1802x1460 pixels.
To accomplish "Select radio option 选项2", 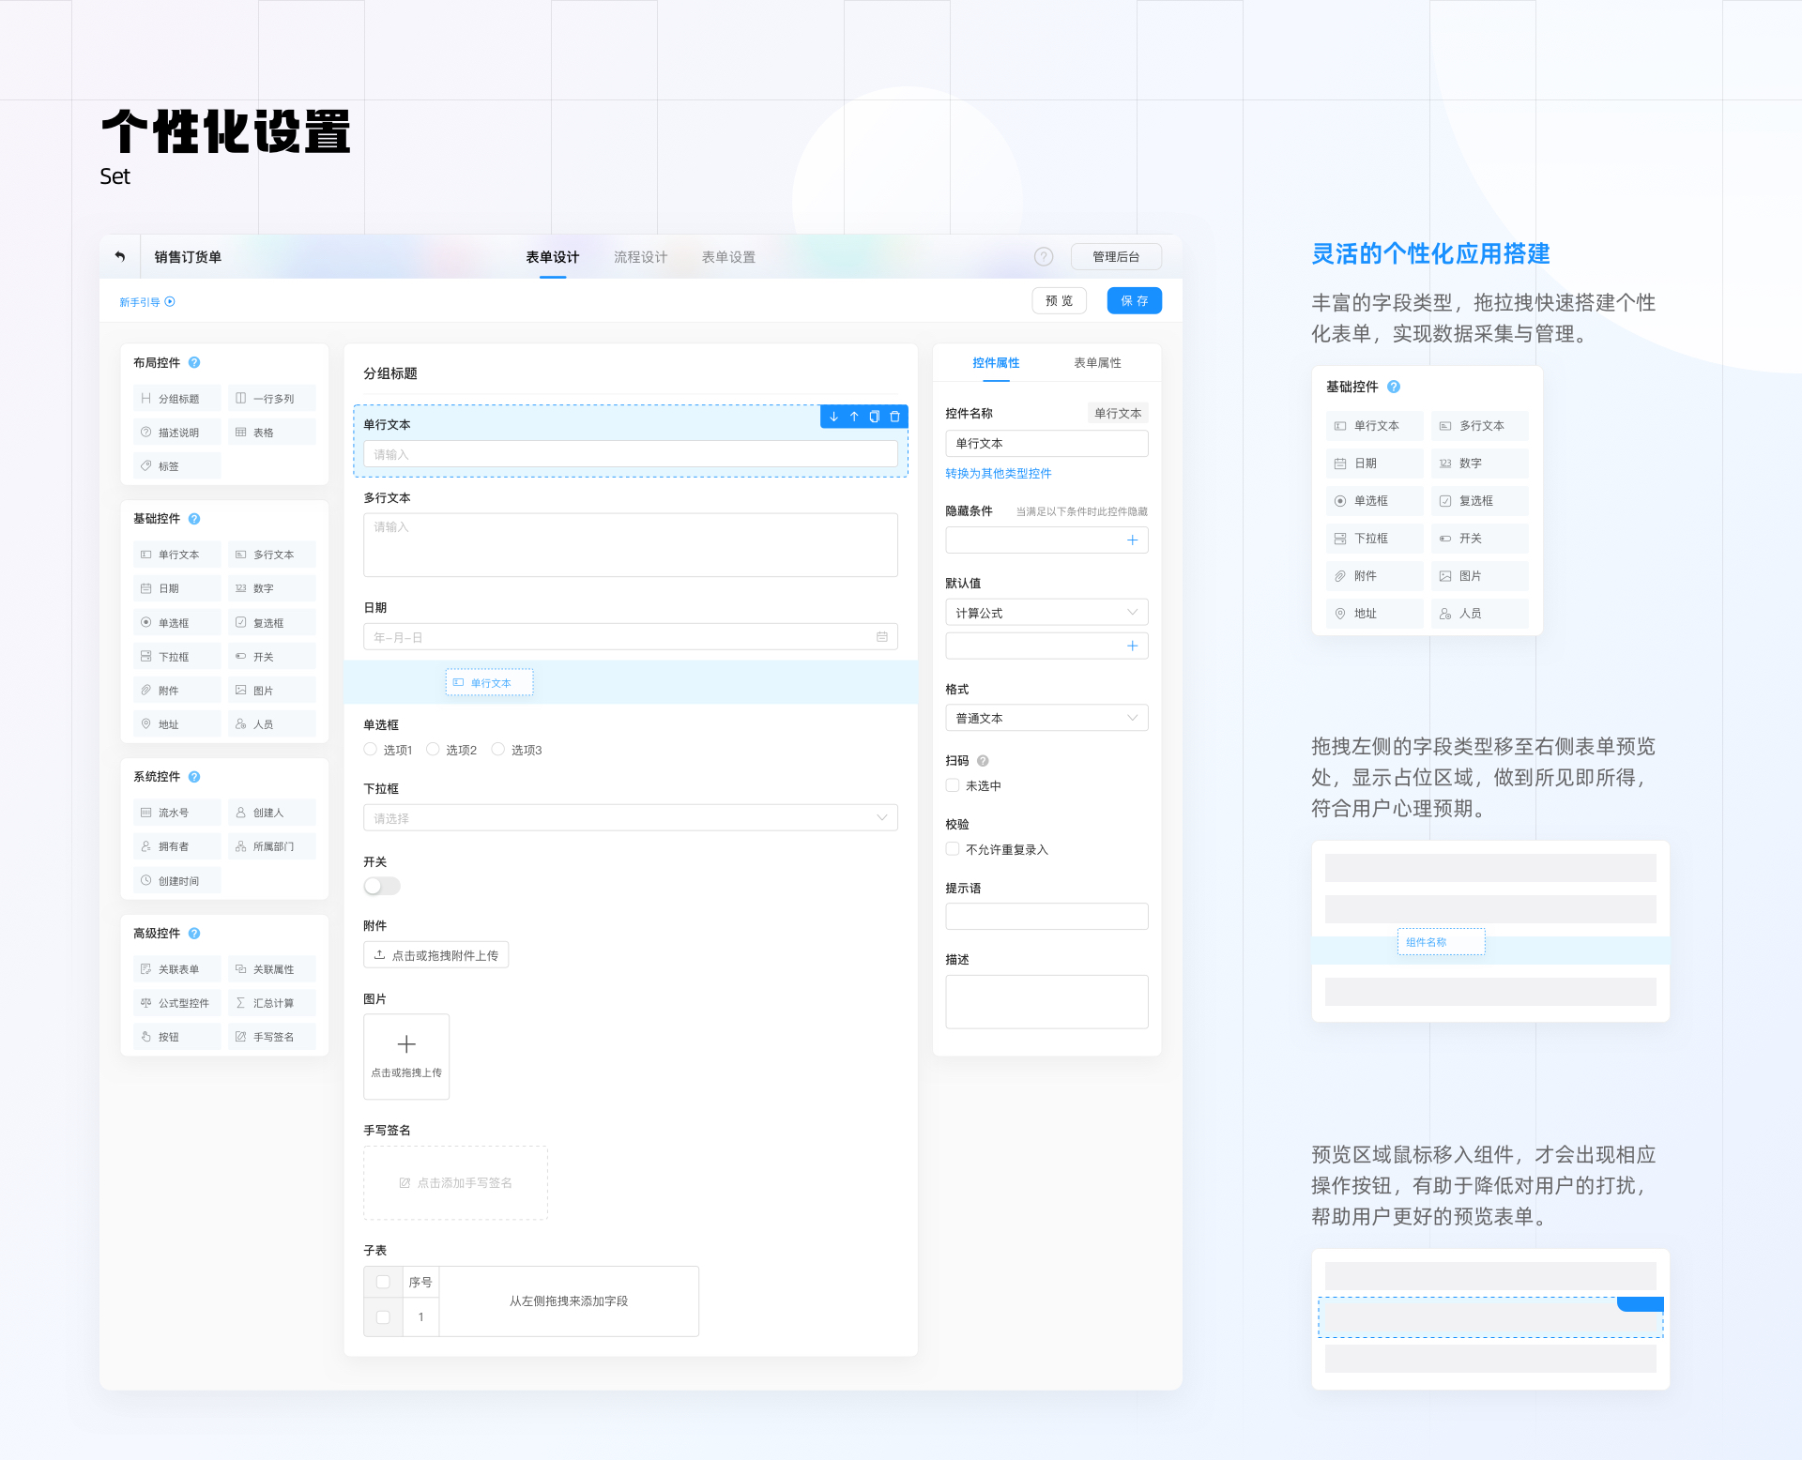I will tap(433, 750).
